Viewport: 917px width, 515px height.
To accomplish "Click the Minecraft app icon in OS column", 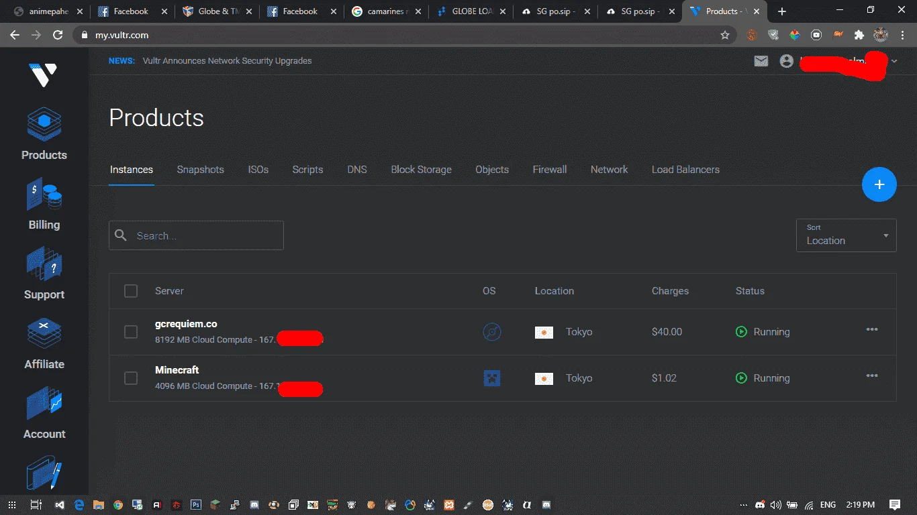I will click(492, 378).
